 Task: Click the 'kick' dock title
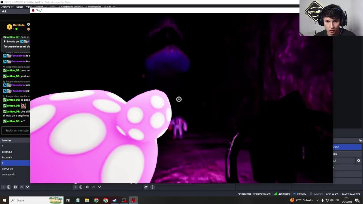click(x=4, y=11)
